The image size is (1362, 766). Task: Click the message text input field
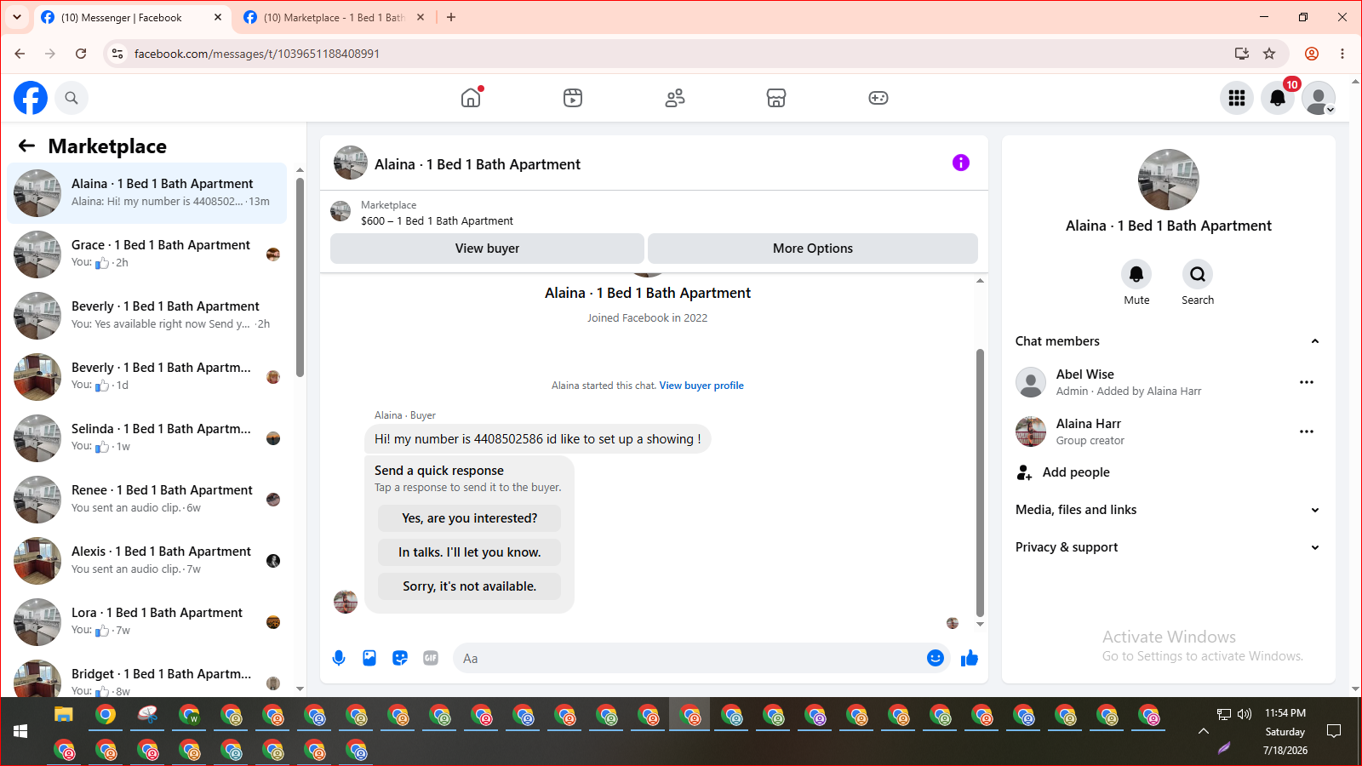[690, 659]
